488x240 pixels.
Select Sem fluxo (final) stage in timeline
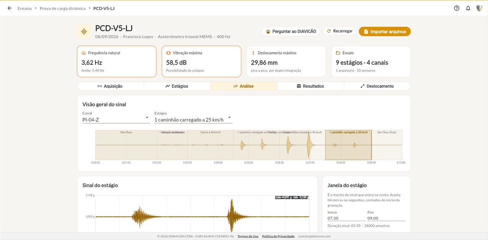click(x=387, y=145)
